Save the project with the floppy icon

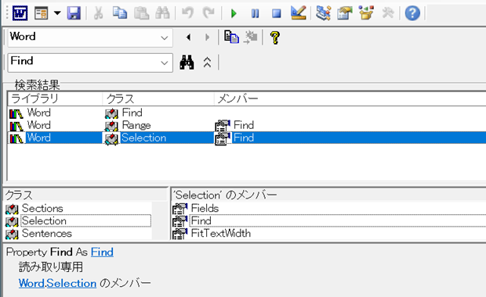pos(74,13)
